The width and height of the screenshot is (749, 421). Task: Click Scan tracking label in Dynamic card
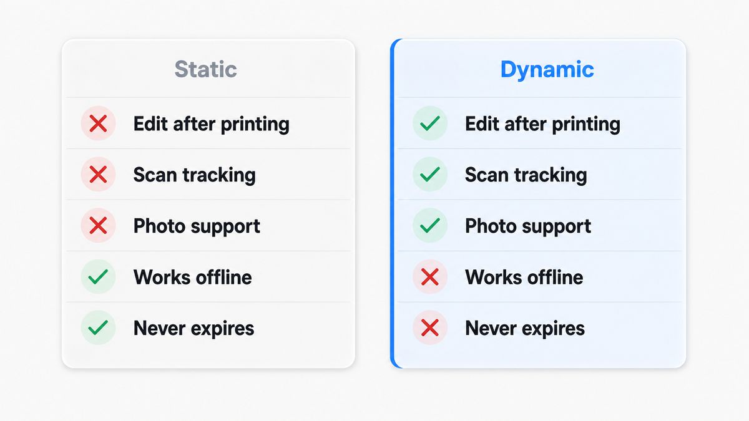(526, 175)
